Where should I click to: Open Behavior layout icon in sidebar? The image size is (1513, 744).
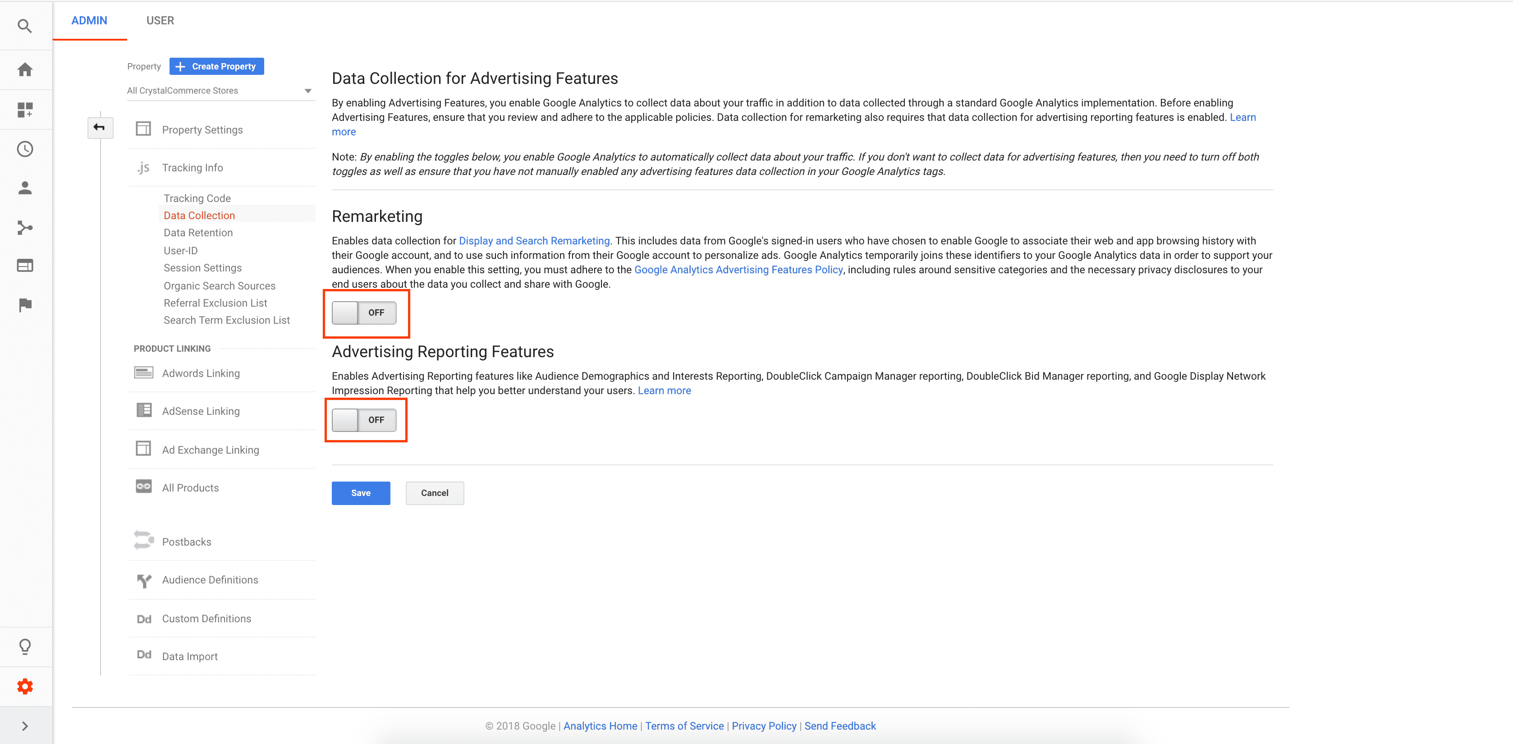pyautogui.click(x=25, y=266)
